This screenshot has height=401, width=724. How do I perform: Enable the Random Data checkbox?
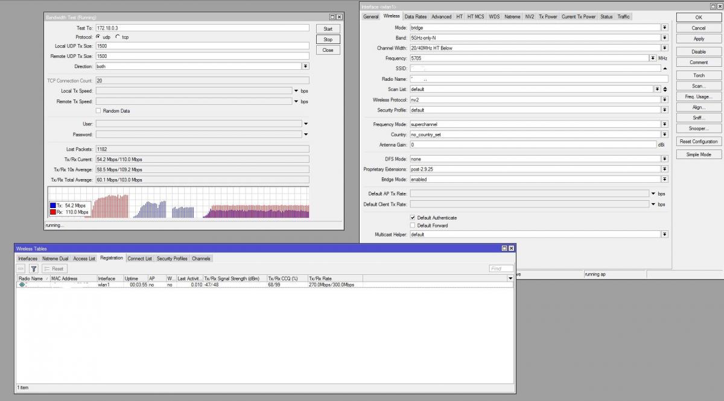pyautogui.click(x=98, y=111)
